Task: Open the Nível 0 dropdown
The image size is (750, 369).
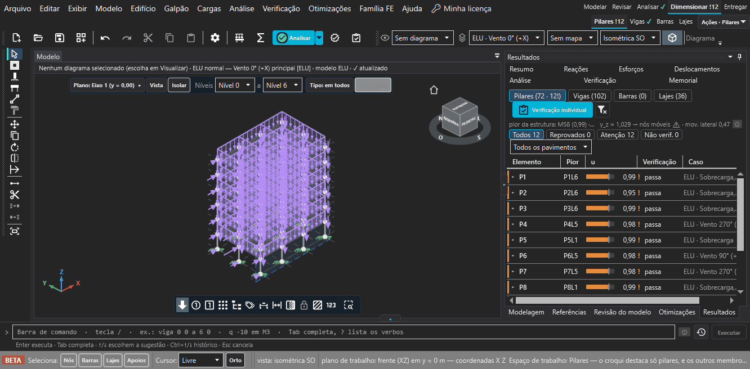Action: tap(235, 85)
